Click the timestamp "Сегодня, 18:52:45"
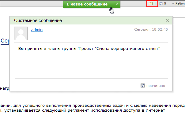The width and height of the screenshot is (185, 119). click(x=151, y=29)
